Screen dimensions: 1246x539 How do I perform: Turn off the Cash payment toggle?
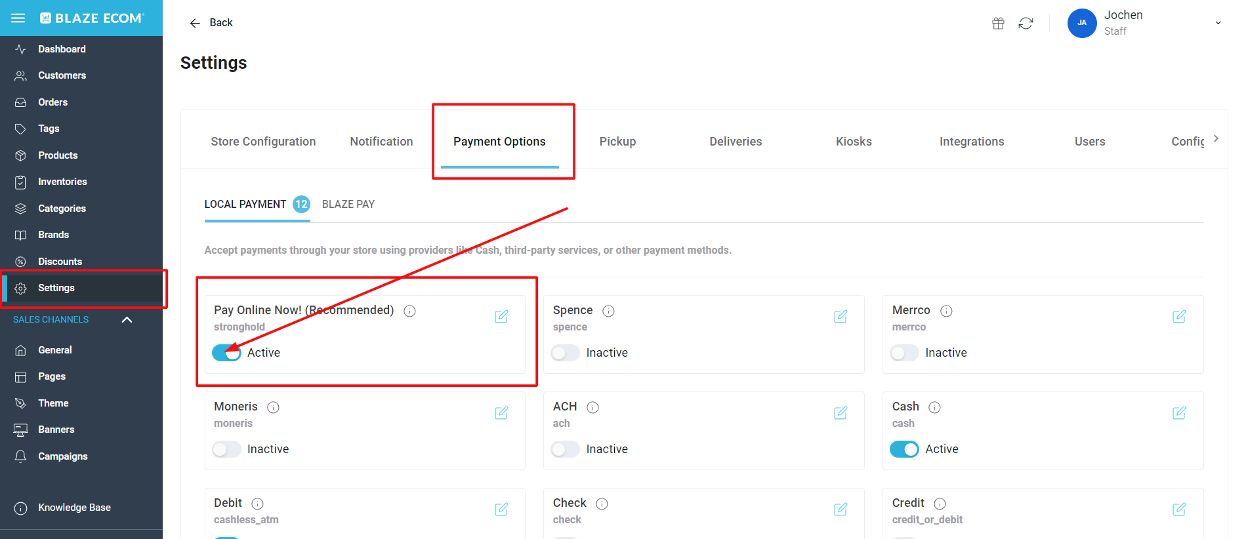904,449
